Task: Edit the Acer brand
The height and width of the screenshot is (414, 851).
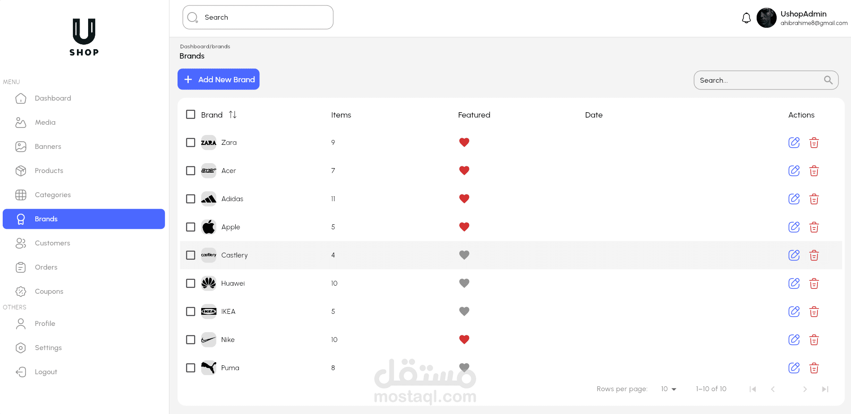Action: (x=794, y=171)
